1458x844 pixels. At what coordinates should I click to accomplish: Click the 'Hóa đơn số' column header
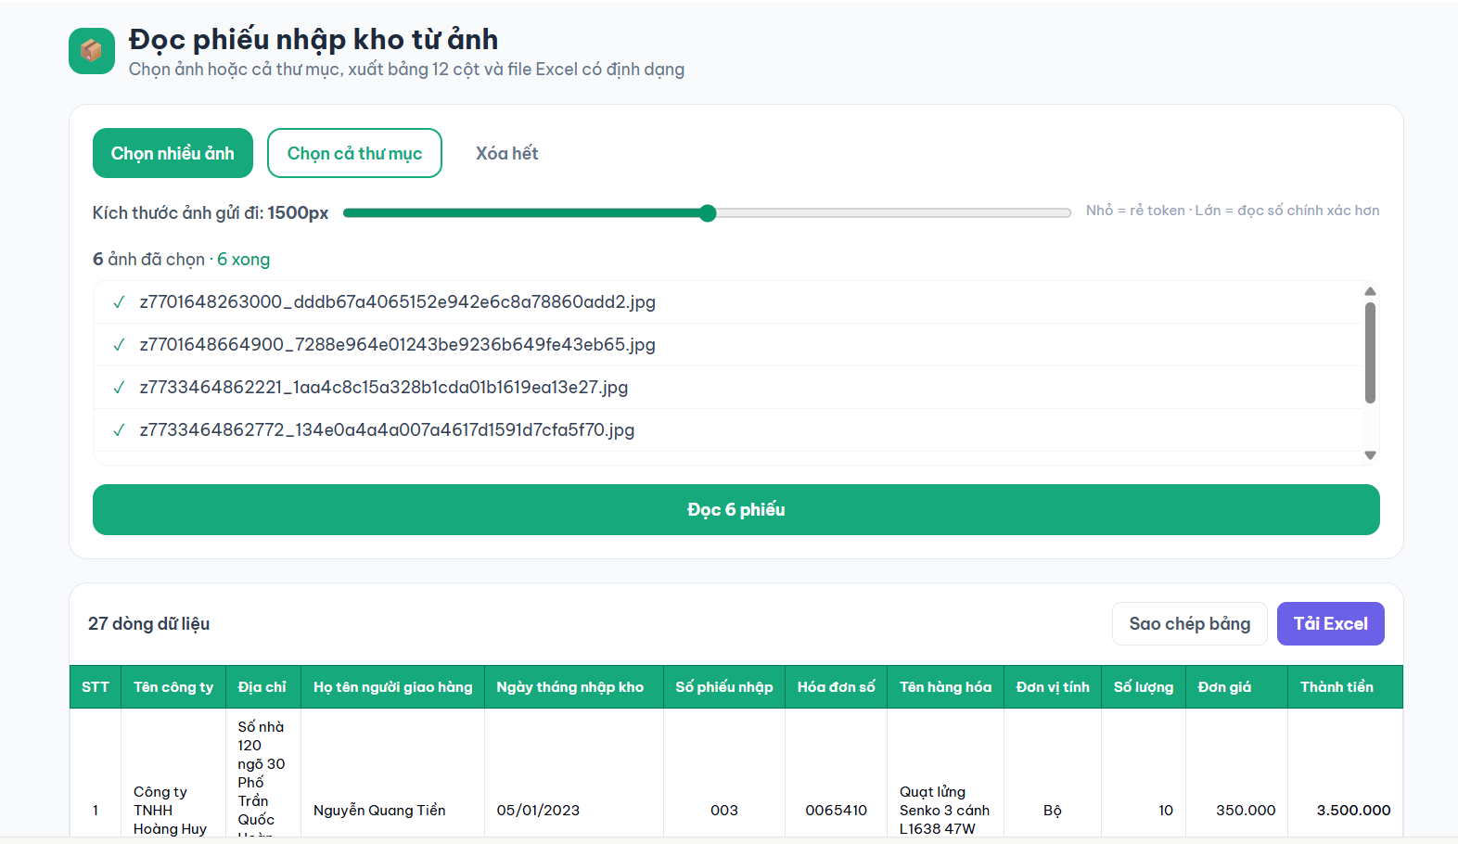(x=836, y=687)
